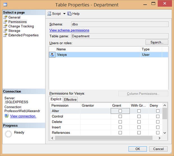Open the General page
The width and height of the screenshot is (174, 156).
click(x=14, y=17)
